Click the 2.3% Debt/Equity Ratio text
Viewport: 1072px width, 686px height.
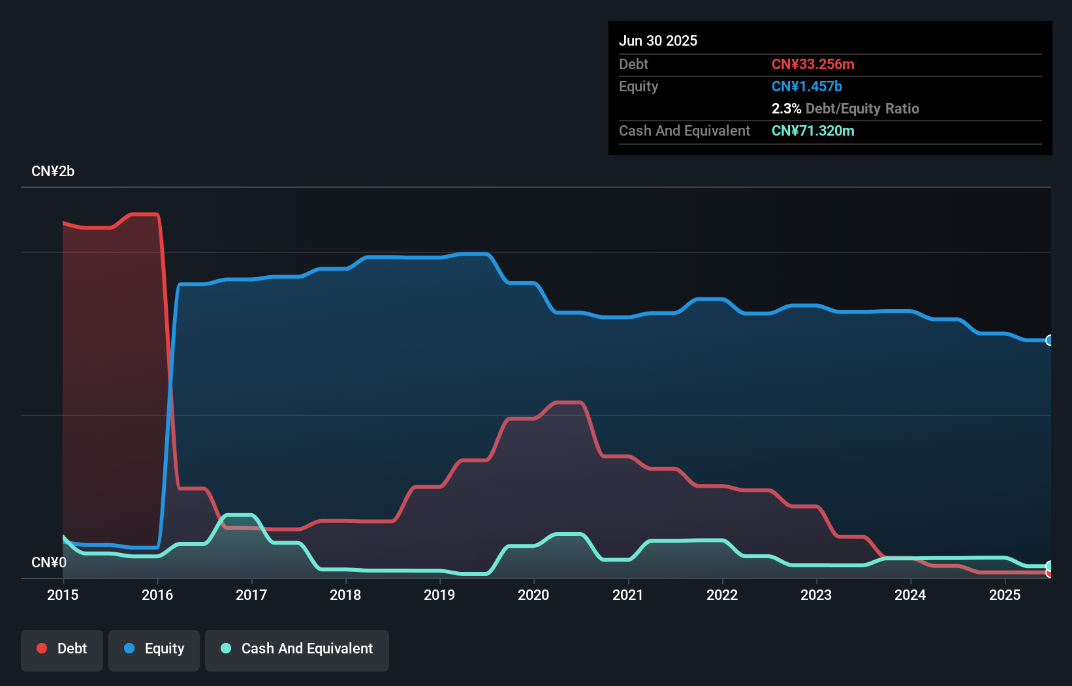coord(845,108)
